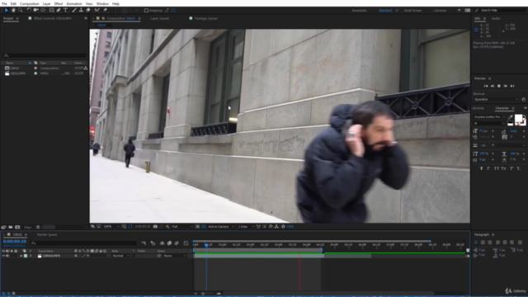
Task: Enable the Snapping checkbox
Action: coord(146,11)
